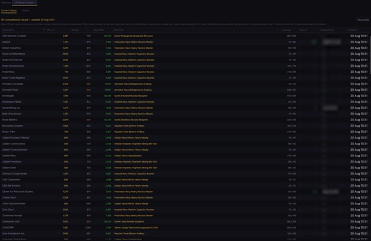Image resolution: width=371 pixels, height=241 pixels.
Task: Open Caldari Drone Specialization item
Action: pyautogui.click(x=128, y=156)
